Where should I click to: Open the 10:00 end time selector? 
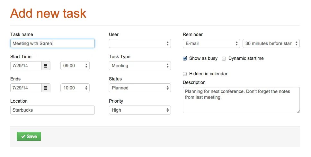point(75,88)
